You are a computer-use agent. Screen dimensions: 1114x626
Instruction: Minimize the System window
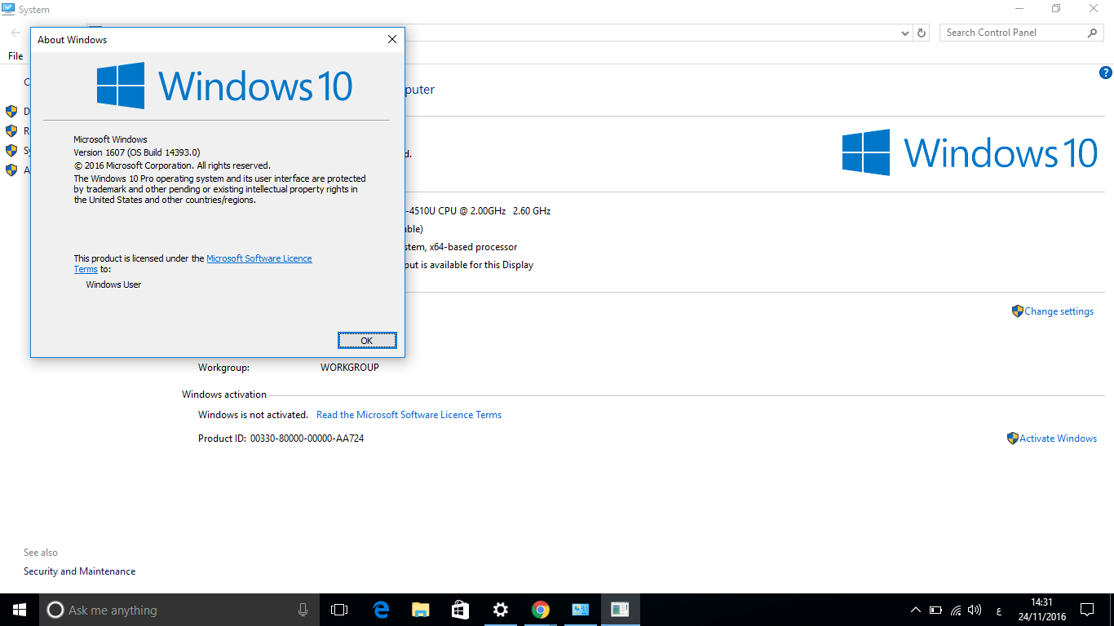1019,9
